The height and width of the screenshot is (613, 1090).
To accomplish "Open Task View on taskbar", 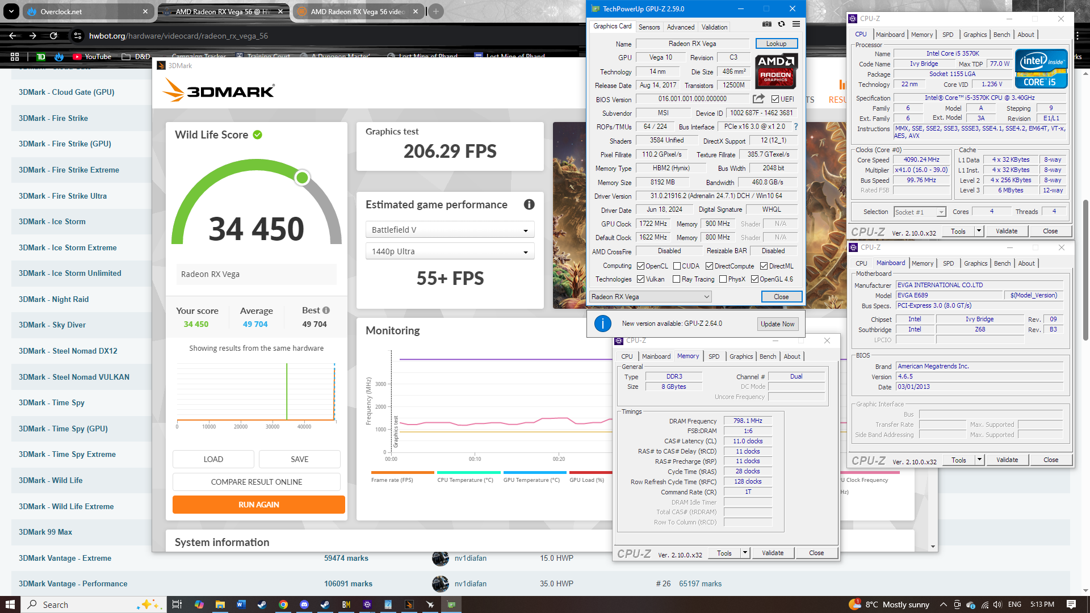I will (177, 604).
